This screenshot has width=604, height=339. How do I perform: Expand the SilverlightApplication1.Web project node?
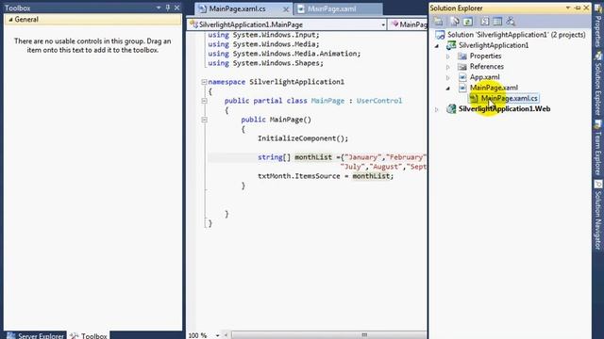pyautogui.click(x=437, y=109)
